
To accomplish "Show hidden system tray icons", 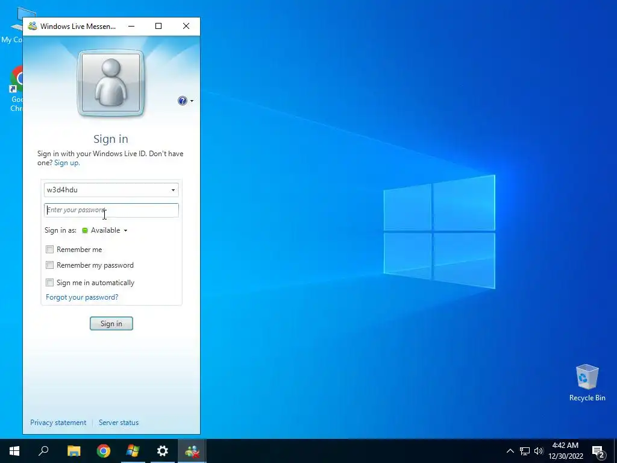I will [x=510, y=451].
